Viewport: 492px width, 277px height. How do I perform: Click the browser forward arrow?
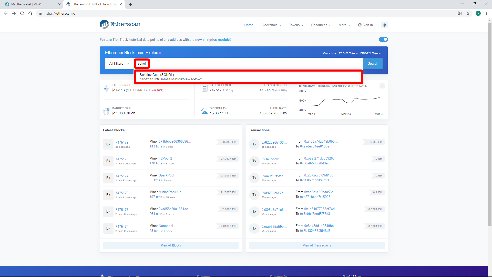point(14,13)
